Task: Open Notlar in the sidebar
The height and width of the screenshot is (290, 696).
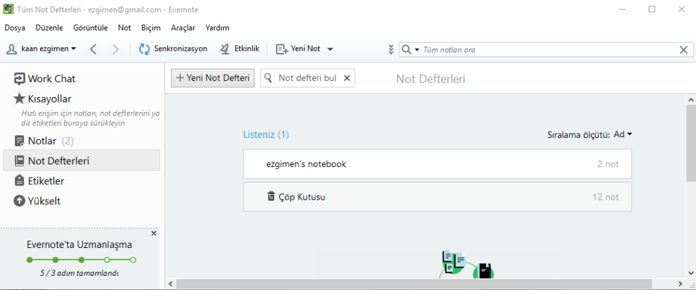Action: [x=43, y=141]
